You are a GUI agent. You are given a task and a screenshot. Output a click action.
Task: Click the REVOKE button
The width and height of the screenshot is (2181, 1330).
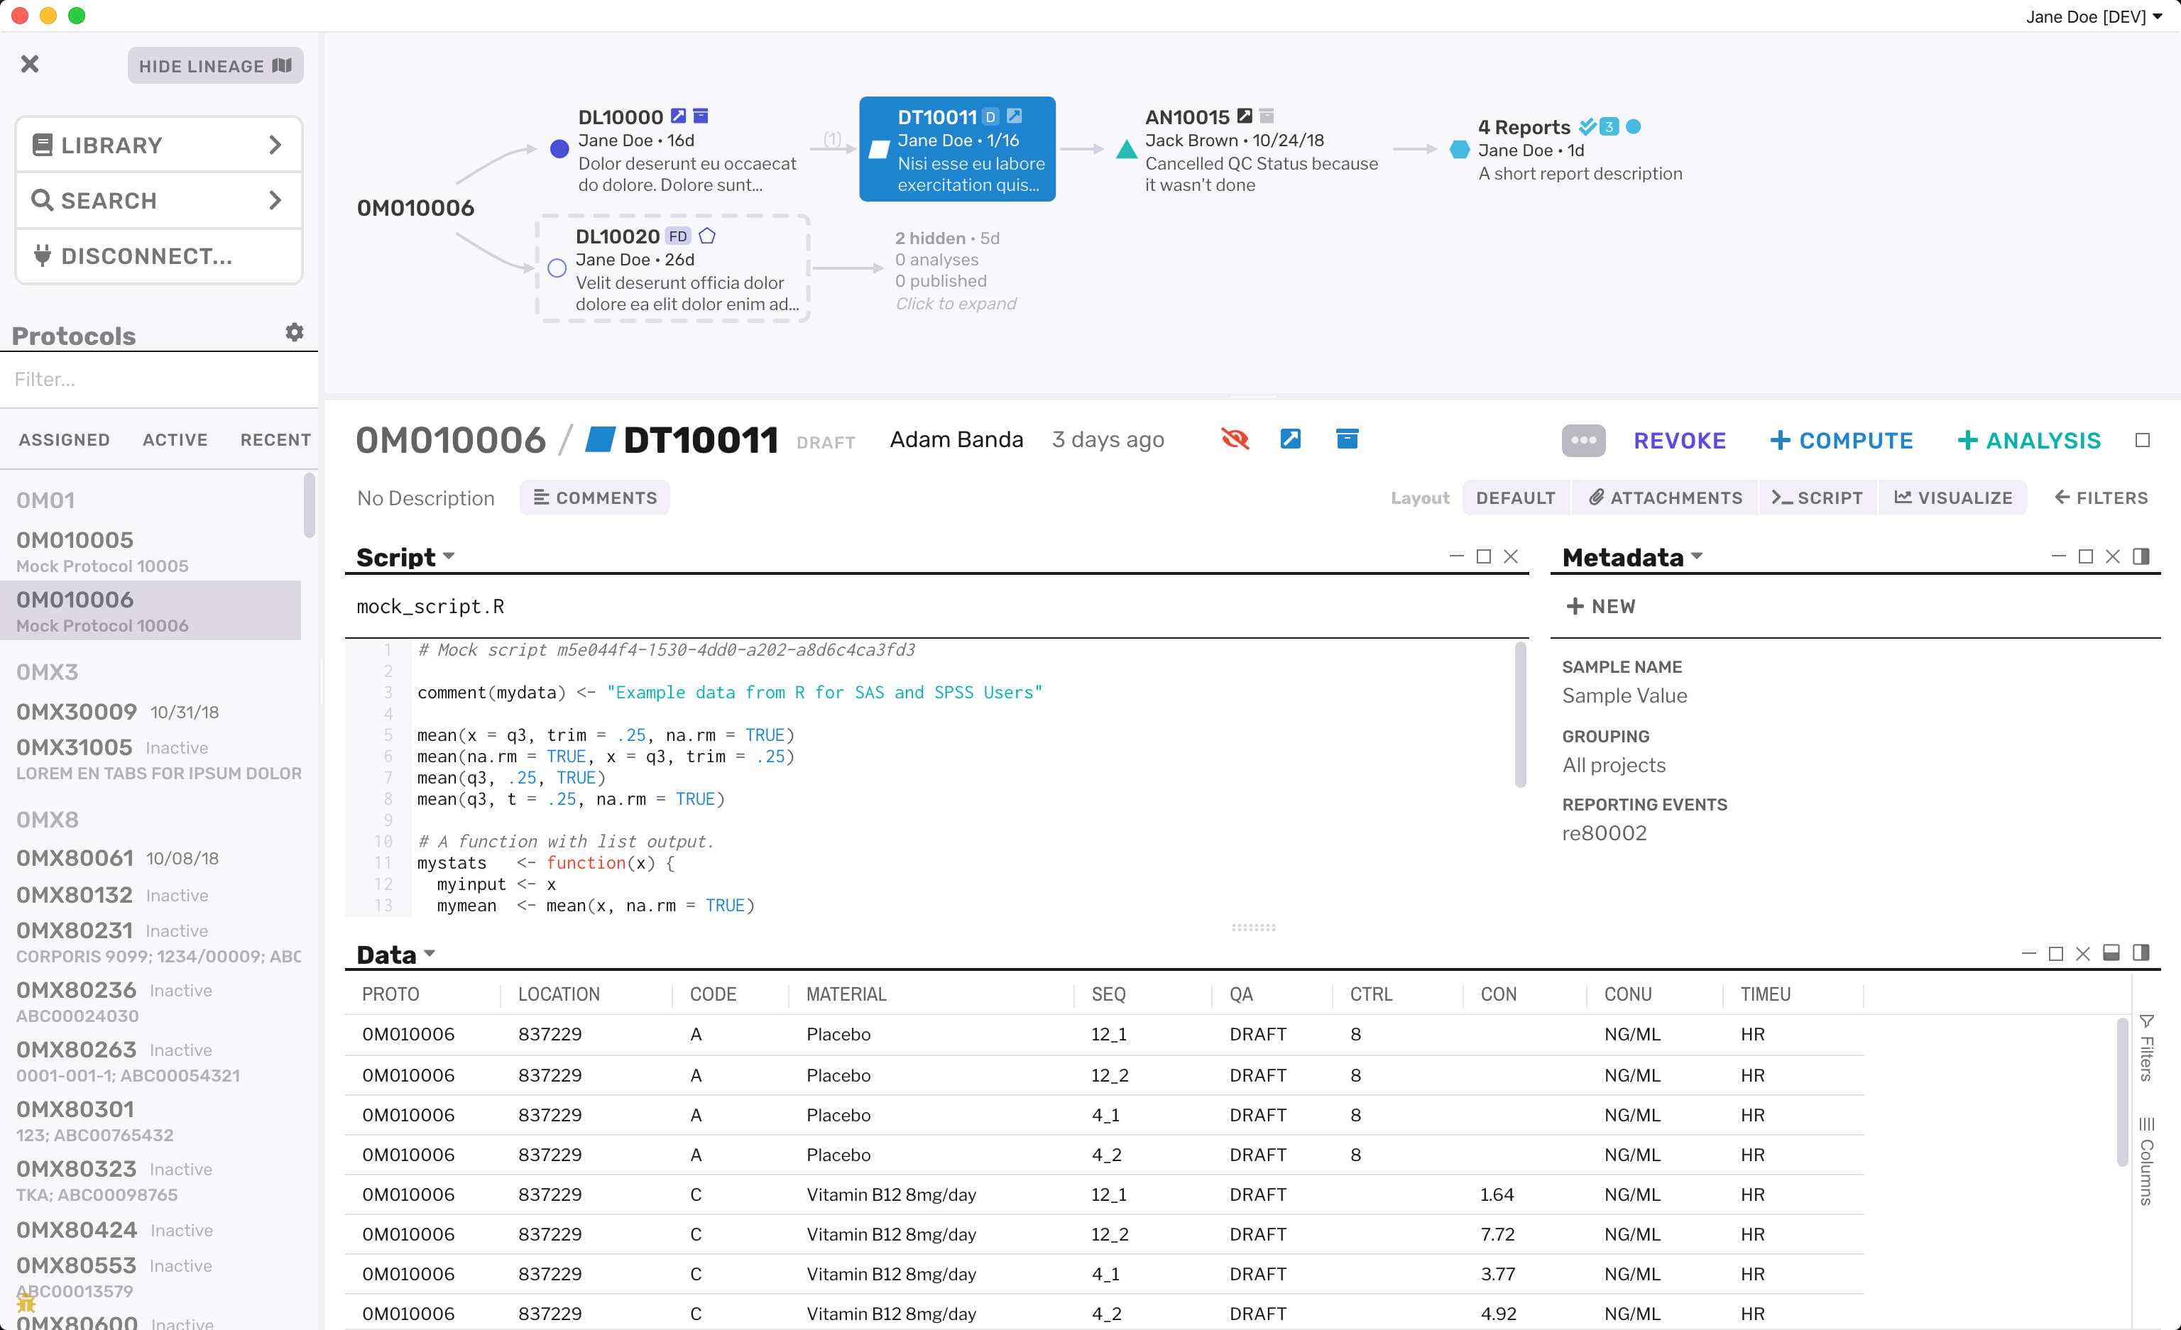point(1679,440)
